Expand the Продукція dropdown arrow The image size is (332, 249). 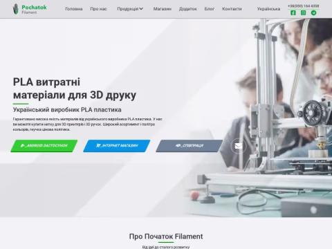[x=141, y=9]
